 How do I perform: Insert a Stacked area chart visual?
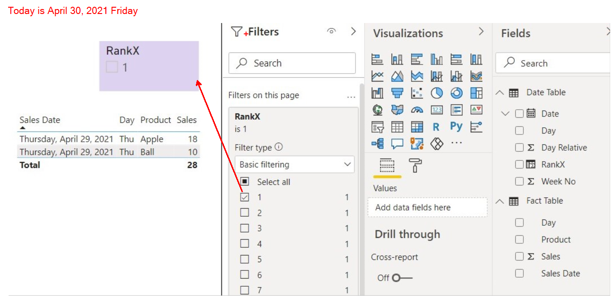[x=417, y=76]
